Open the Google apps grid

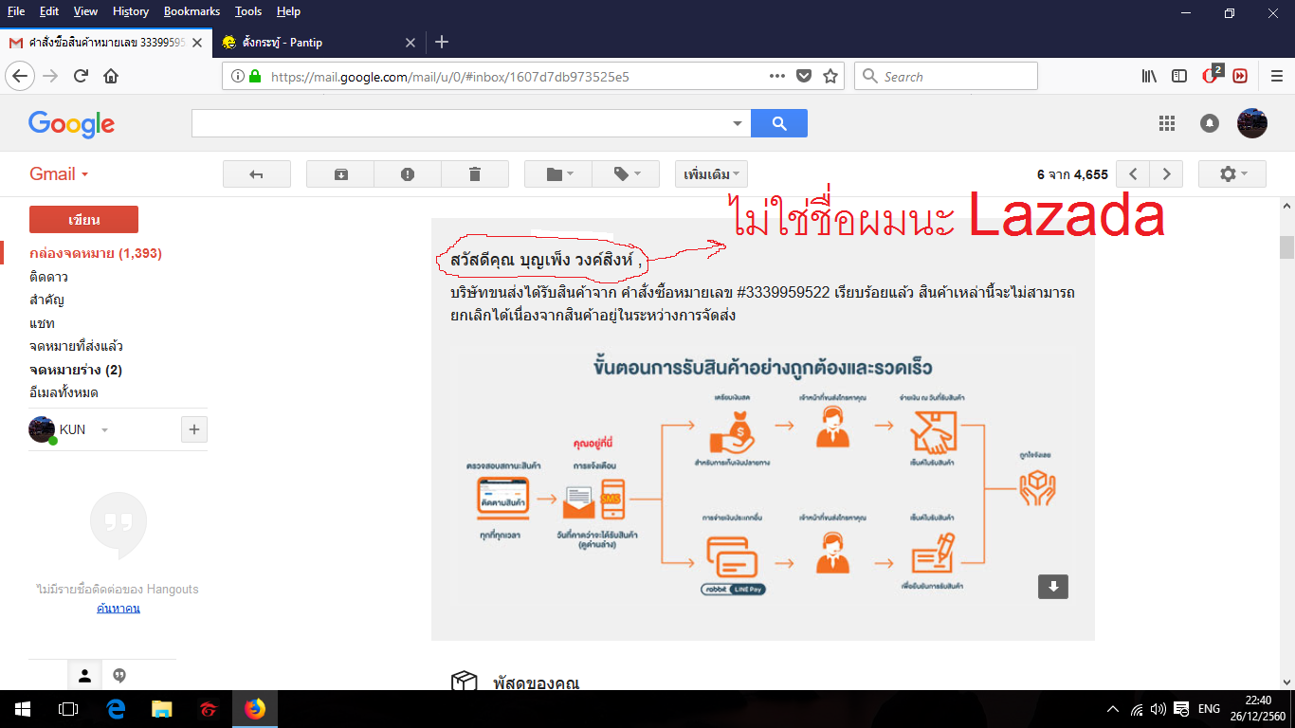(x=1167, y=123)
